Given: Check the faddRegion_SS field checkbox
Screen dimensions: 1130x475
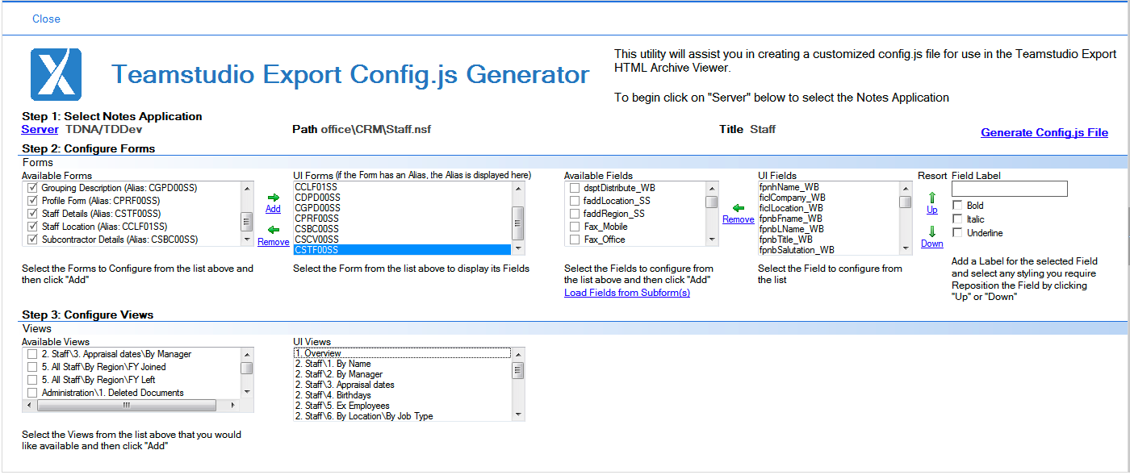Looking at the screenshot, I should tap(575, 214).
